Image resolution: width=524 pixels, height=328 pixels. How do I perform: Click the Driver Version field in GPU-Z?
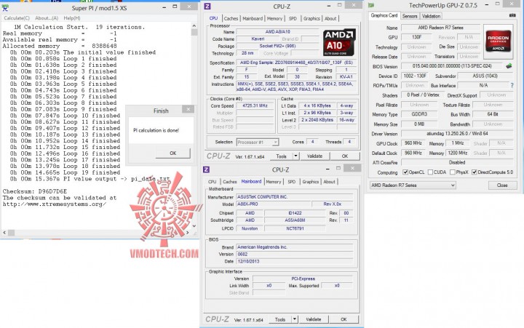457,134
